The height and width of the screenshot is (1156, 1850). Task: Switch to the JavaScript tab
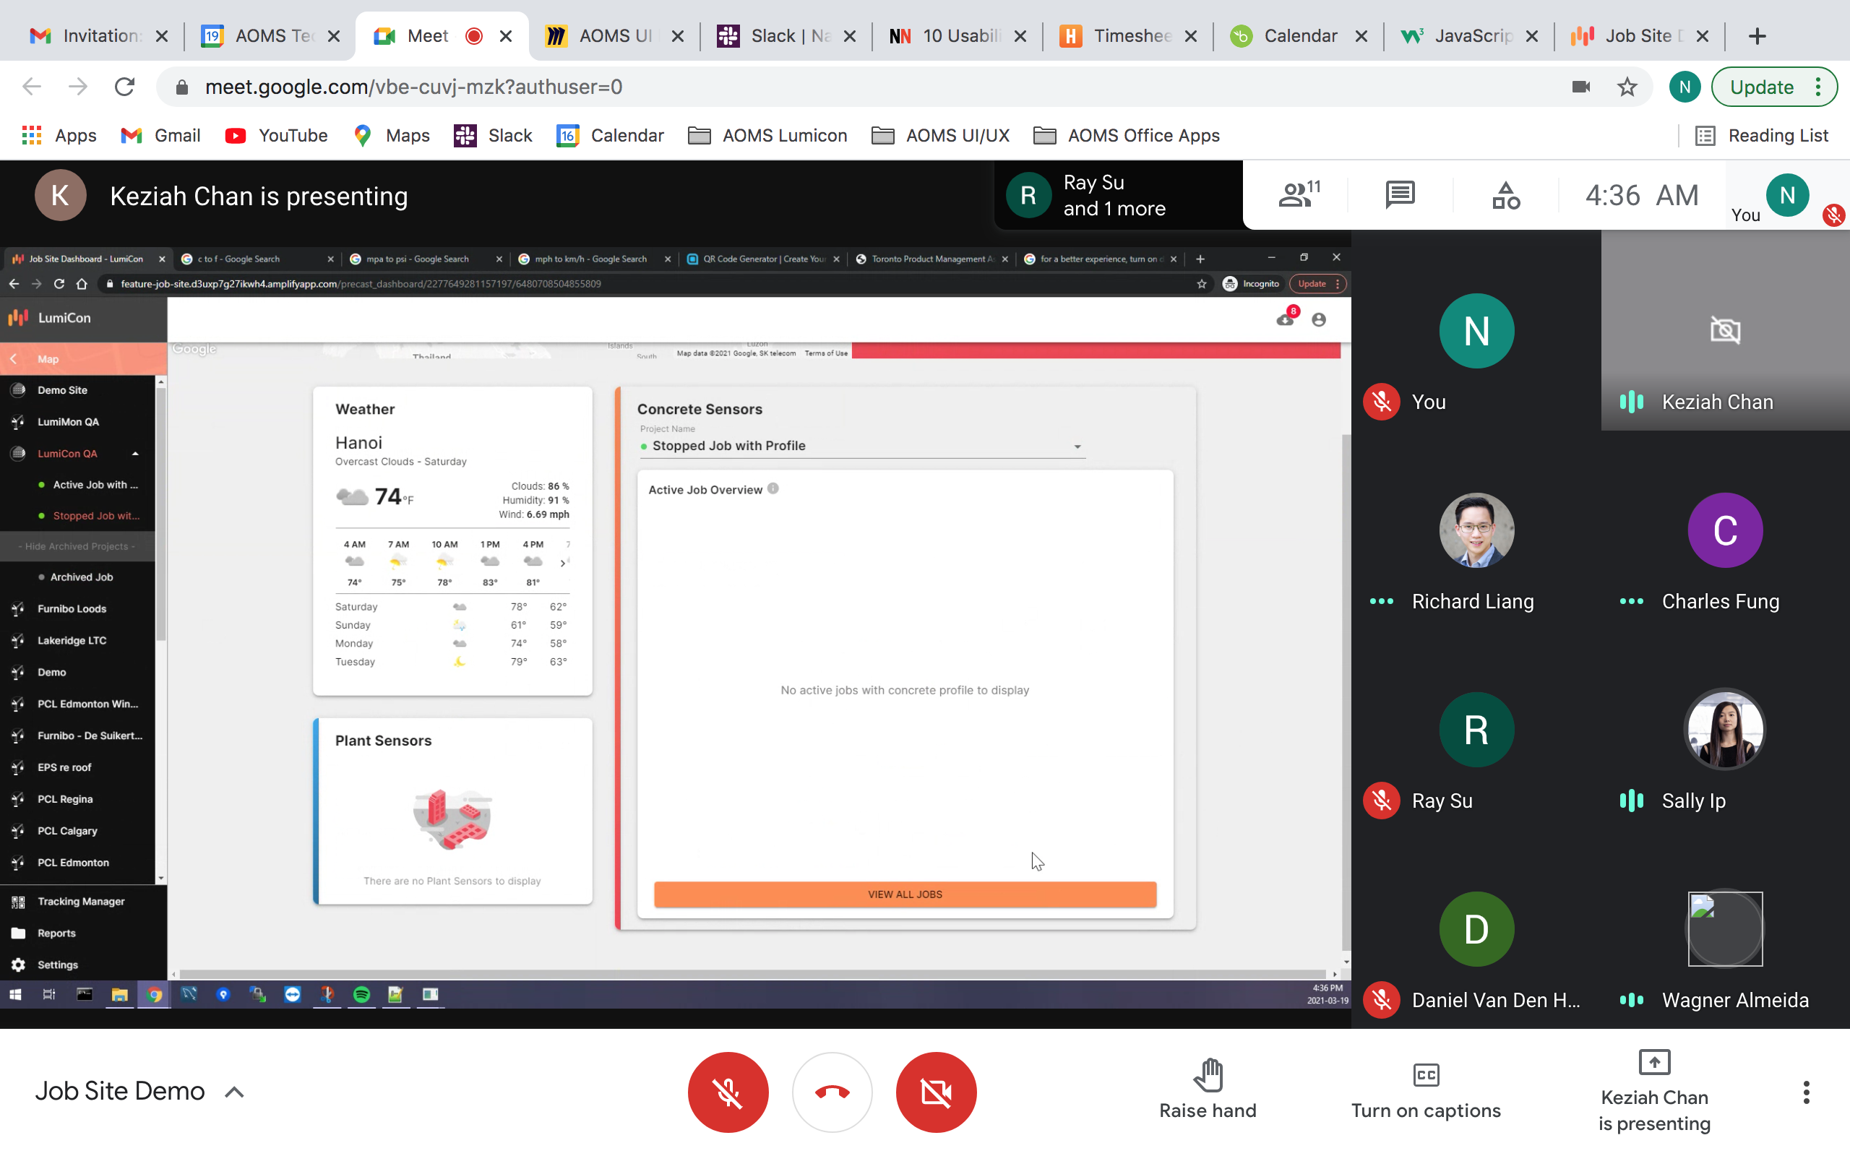1470,36
